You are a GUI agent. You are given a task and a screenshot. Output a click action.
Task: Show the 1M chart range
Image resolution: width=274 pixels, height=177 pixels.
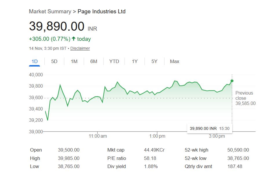[x=74, y=61]
